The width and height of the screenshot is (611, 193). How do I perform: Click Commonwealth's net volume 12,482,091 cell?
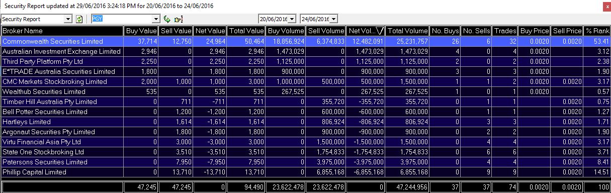coord(366,41)
